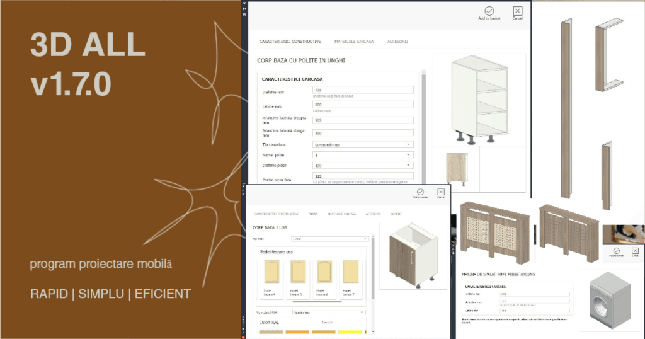Open the Accesorii tab in Polite in Unghi dialog
The width and height of the screenshot is (645, 339).
(397, 42)
